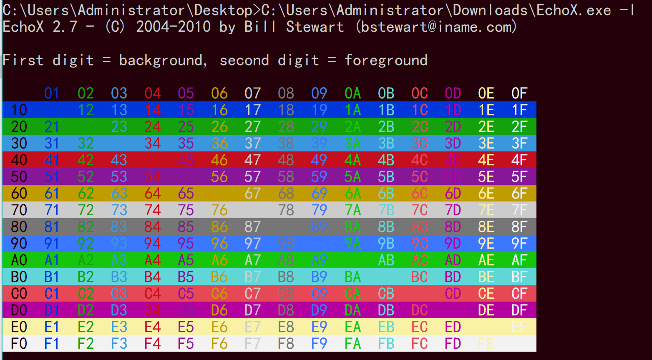Click code FD on the white row
Image resolution: width=652 pixels, height=360 pixels.
[x=453, y=343]
